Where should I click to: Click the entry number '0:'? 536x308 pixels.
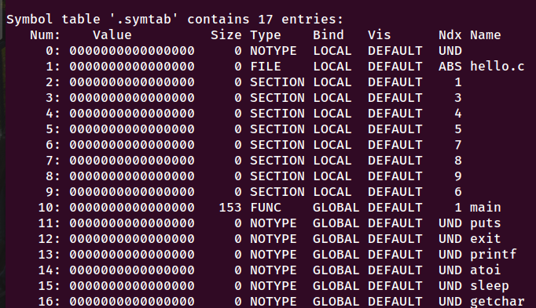pyautogui.click(x=53, y=51)
